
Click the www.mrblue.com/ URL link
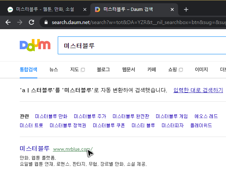[73, 149]
